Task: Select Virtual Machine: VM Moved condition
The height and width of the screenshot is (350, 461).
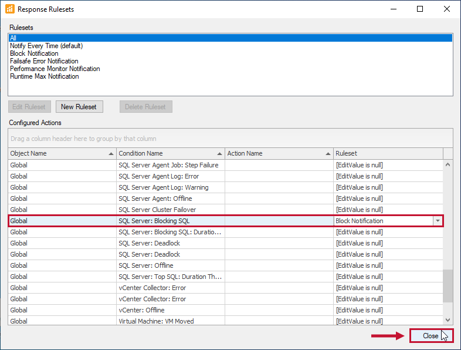Action: pyautogui.click(x=171, y=321)
